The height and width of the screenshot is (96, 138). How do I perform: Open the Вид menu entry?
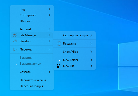point(32,9)
